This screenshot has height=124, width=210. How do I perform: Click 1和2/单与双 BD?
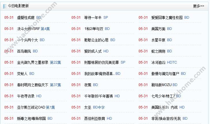(97, 29)
